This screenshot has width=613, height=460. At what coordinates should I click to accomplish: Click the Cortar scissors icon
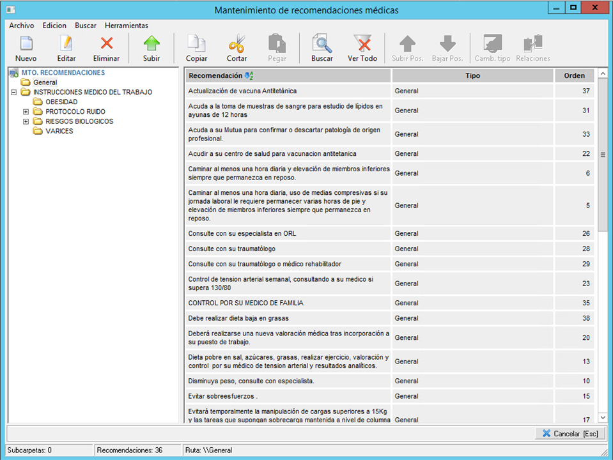click(237, 45)
